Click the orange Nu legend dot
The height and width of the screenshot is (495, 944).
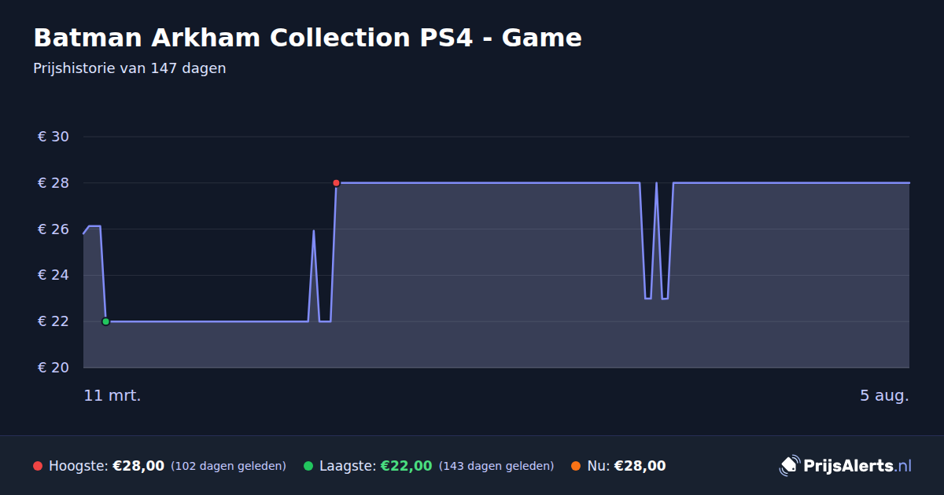tap(576, 466)
